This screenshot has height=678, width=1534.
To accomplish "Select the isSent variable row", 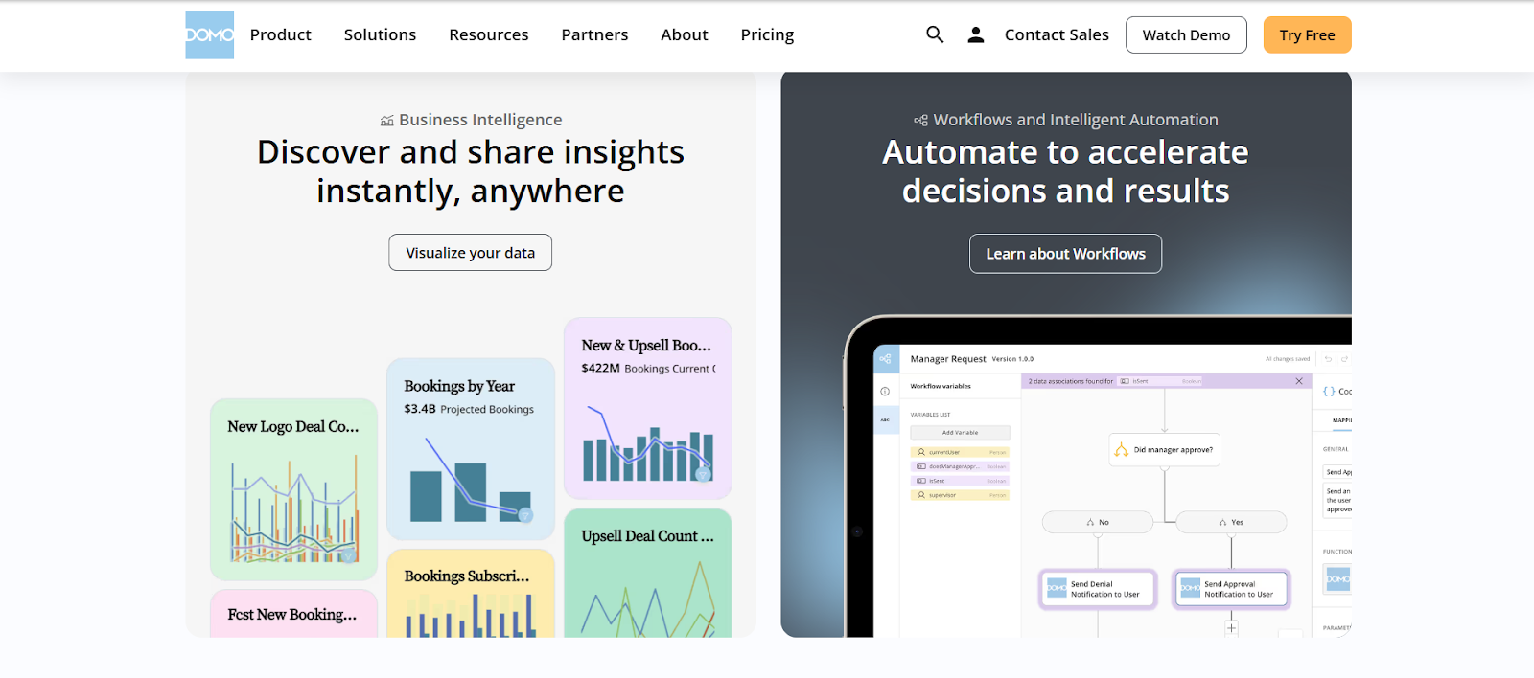I will pos(960,481).
